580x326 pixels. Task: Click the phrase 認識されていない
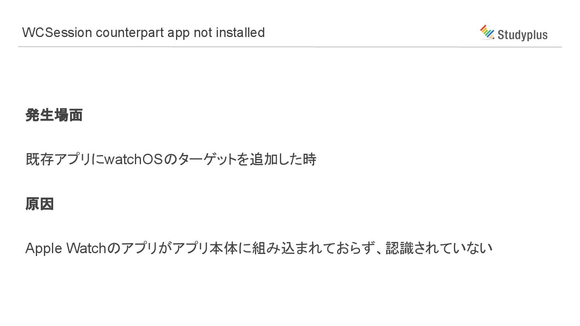[439, 248]
